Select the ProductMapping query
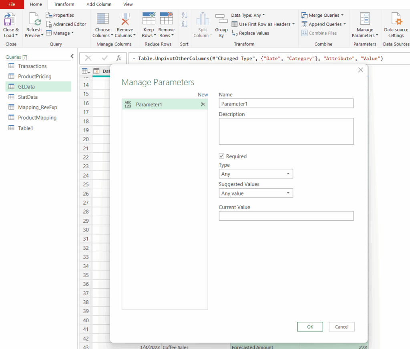 [x=38, y=118]
